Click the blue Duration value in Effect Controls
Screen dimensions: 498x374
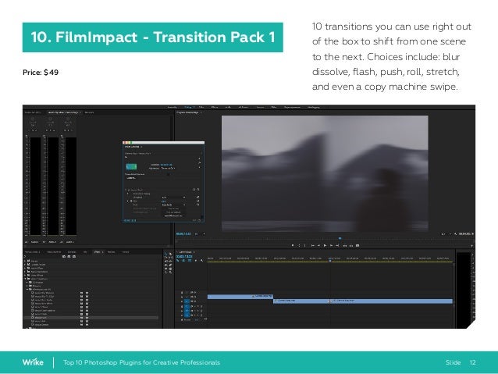click(166, 165)
